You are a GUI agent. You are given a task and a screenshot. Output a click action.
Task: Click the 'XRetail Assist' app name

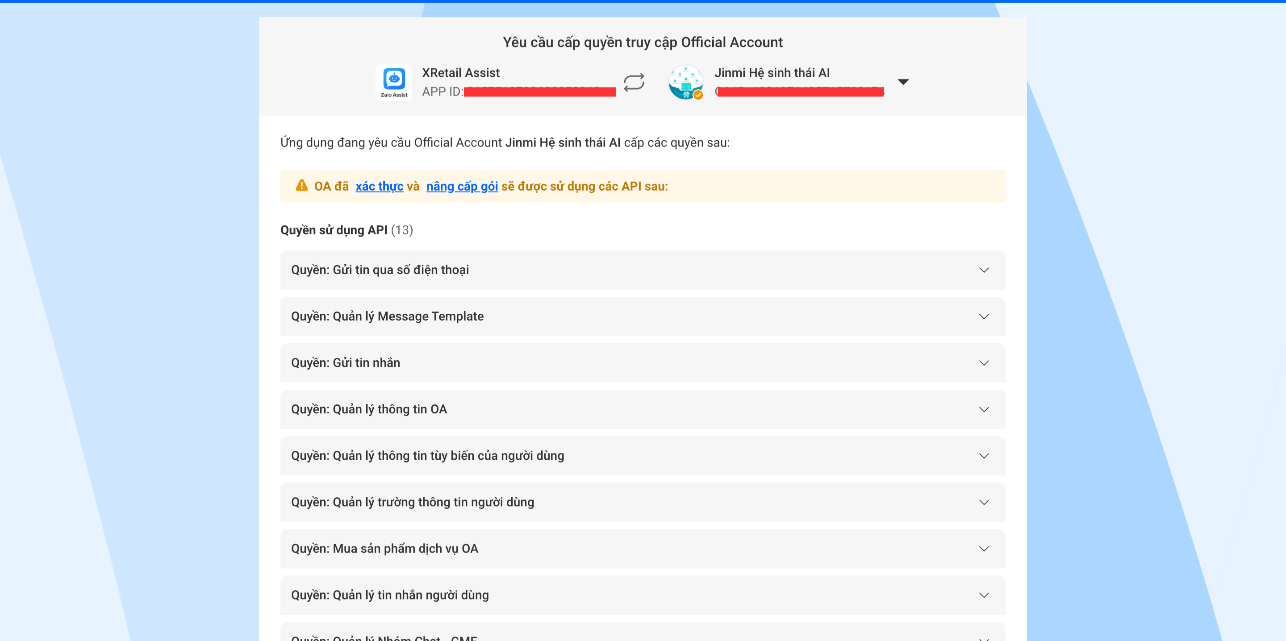(x=460, y=73)
